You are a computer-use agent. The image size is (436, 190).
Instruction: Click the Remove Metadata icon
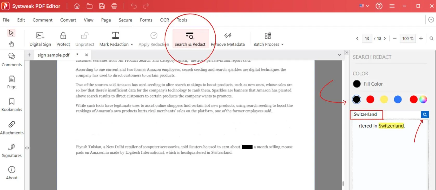(228, 36)
